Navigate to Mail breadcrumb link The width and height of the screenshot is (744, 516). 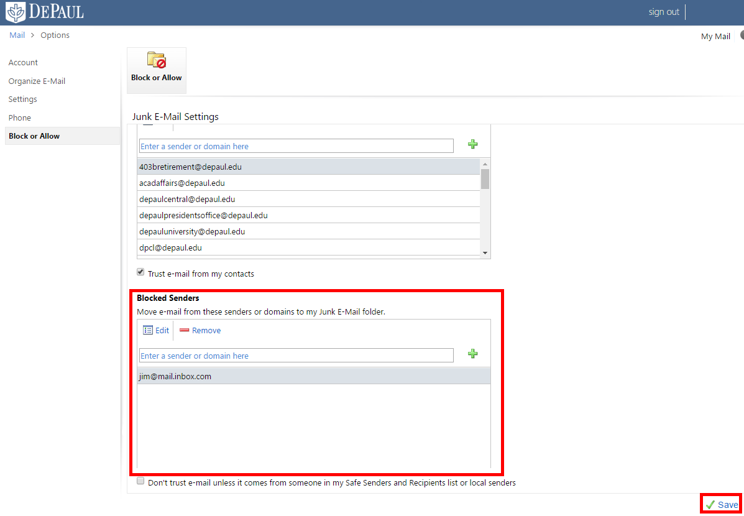[x=17, y=35]
